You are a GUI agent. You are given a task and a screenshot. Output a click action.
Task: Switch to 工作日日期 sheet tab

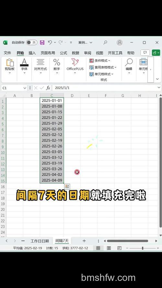(40, 241)
